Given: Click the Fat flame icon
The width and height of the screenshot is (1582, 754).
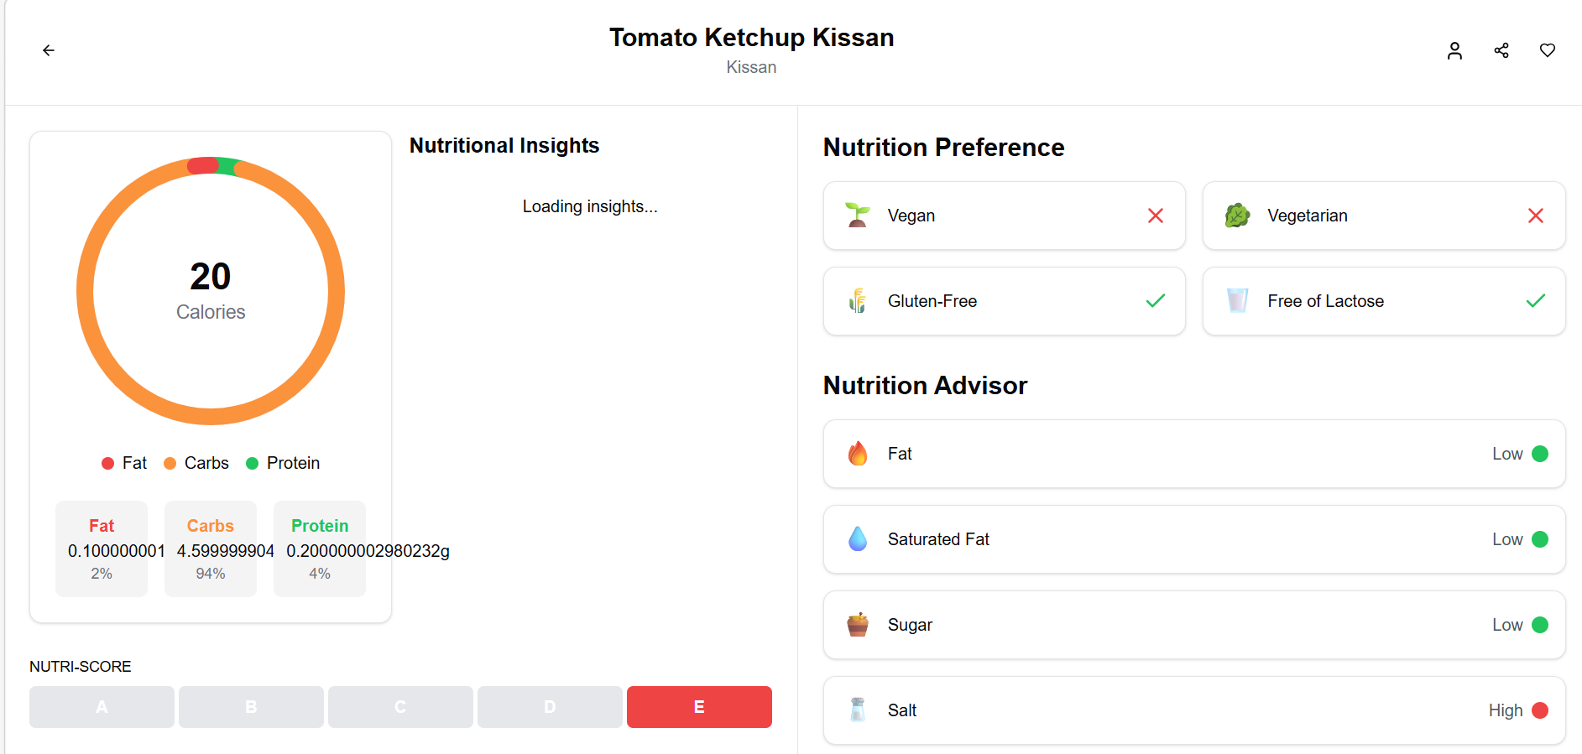Looking at the screenshot, I should click(x=857, y=454).
